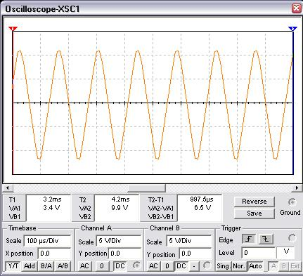
Task: Click the scrollbar left arrow
Action: pyautogui.click(x=8, y=188)
